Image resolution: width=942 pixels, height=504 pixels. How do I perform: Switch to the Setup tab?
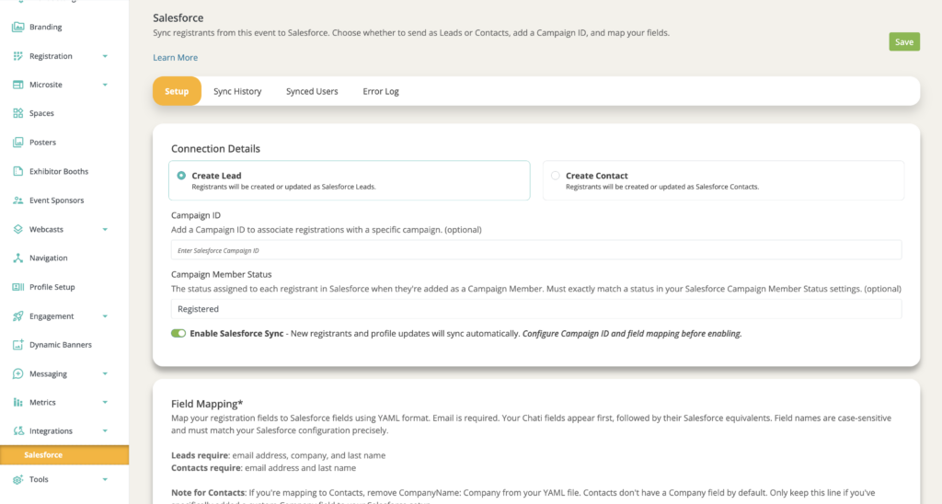tap(177, 91)
